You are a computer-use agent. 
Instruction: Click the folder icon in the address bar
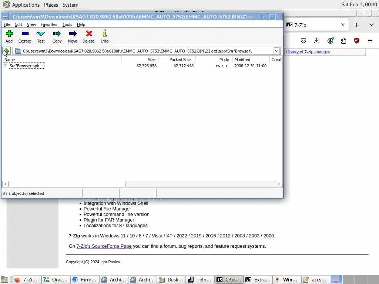coord(18,51)
